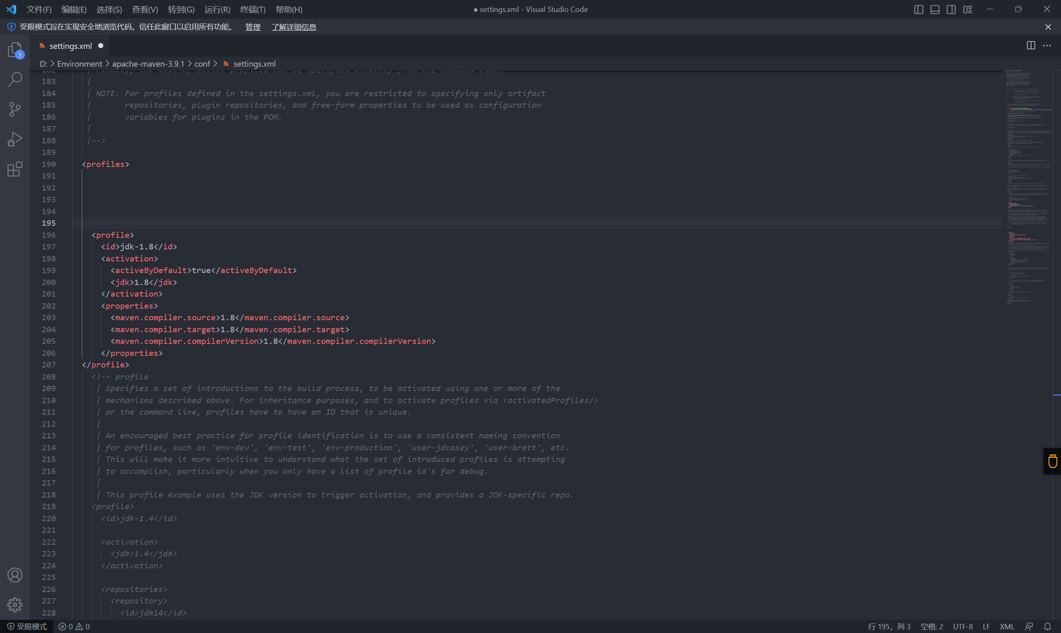Open the Search view icon
This screenshot has width=1061, height=633.
point(15,80)
